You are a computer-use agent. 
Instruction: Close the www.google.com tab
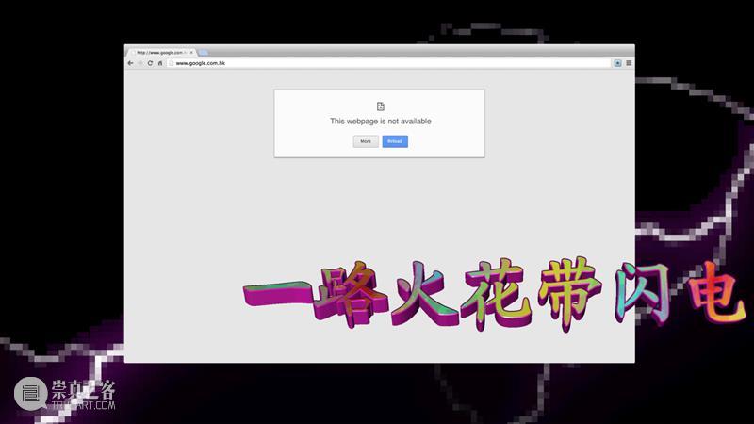pyautogui.click(x=191, y=52)
